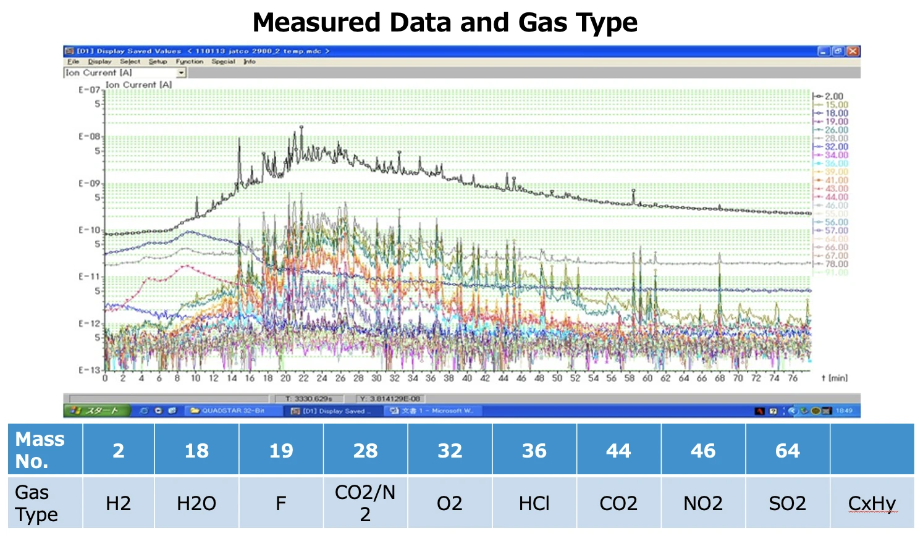The image size is (923, 536).
Task: Click the red Adobe icon in system tray
Action: [x=759, y=411]
